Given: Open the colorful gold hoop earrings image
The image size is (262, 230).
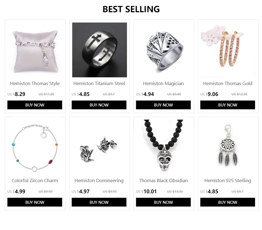Looking at the screenshot, I should [228, 50].
